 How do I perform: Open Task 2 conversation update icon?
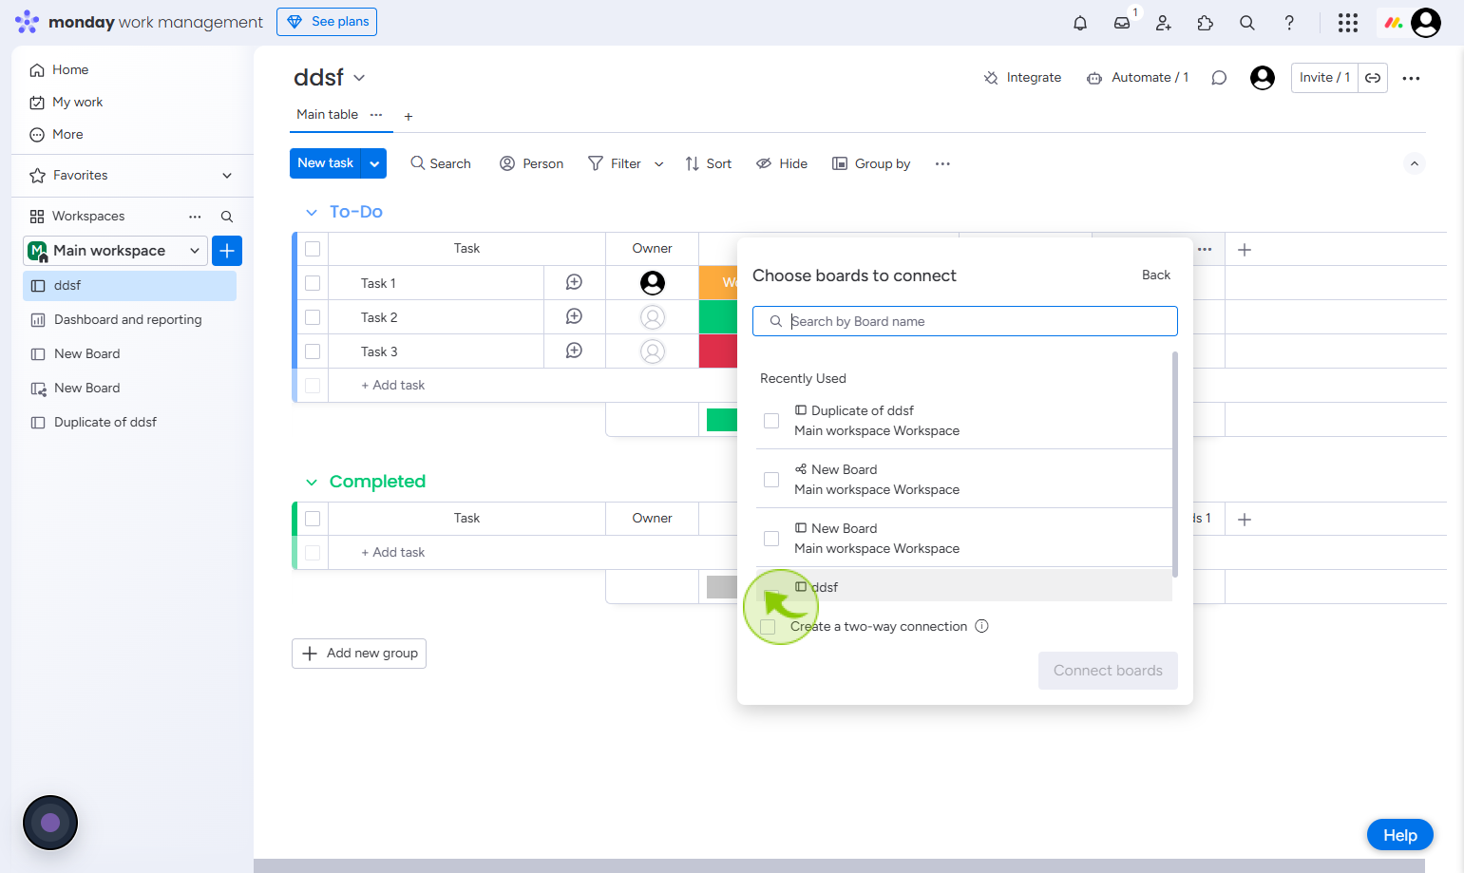(x=574, y=316)
